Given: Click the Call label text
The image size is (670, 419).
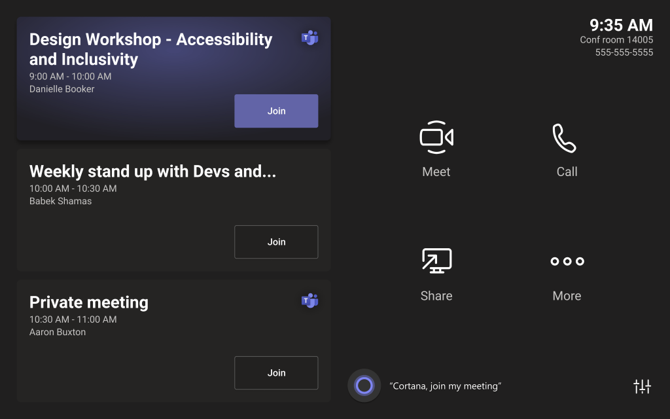Looking at the screenshot, I should pyautogui.click(x=567, y=172).
